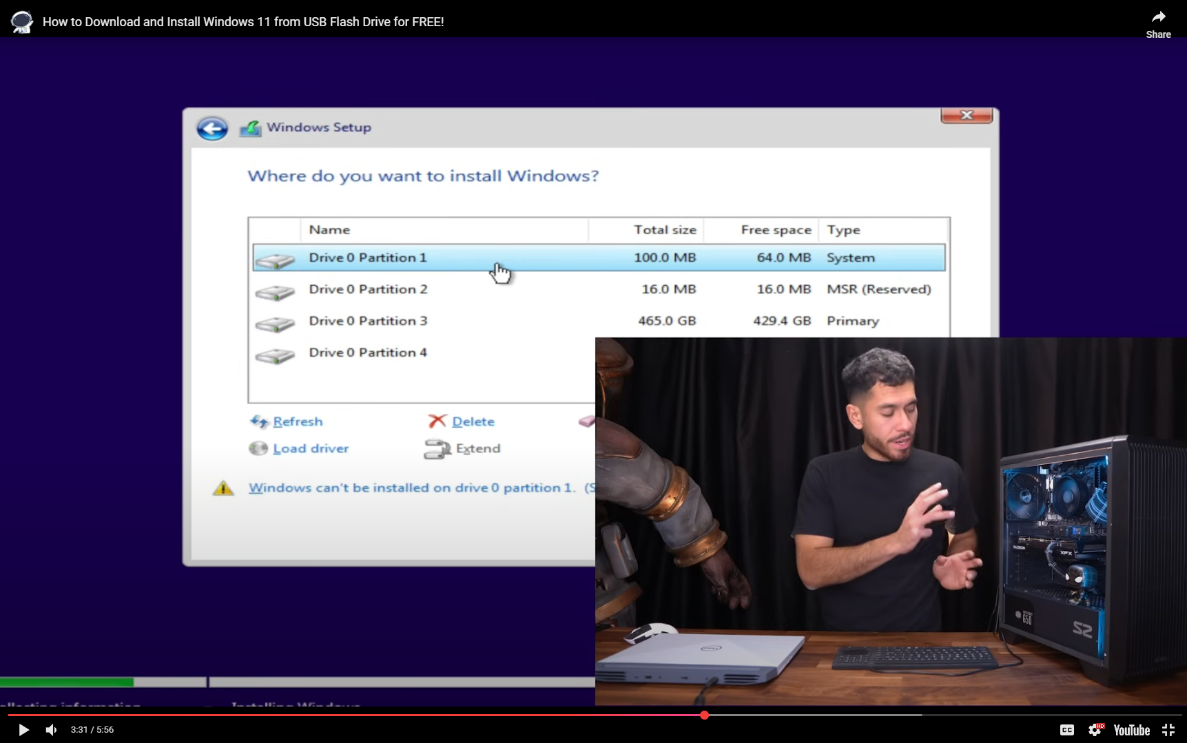Click the YouTube channel avatar icon
This screenshot has height=743, width=1187.
click(22, 22)
